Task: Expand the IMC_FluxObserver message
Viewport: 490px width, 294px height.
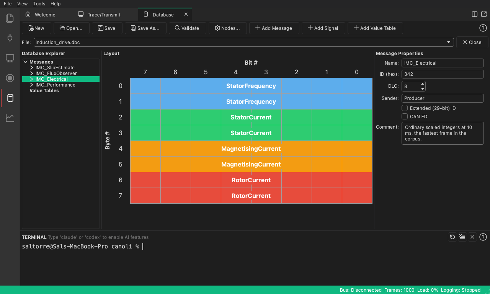Action: [x=32, y=73]
